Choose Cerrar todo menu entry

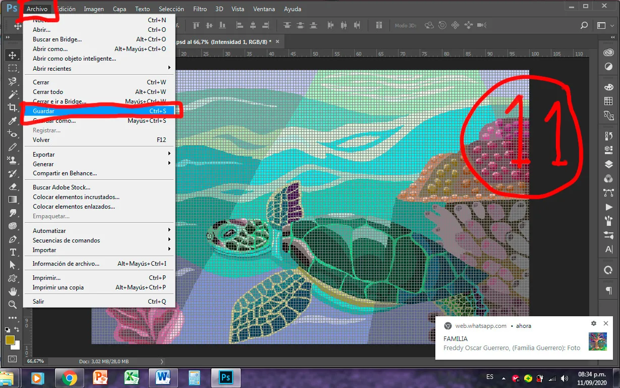coord(99,91)
